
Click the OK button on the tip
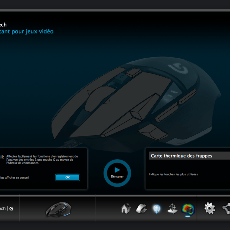68,177
